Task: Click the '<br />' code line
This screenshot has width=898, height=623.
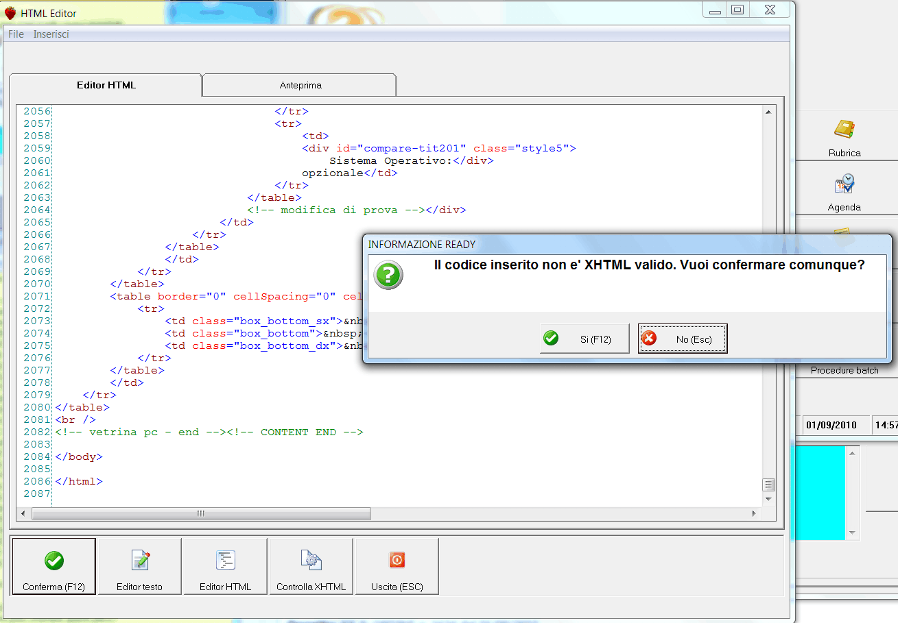Action: point(75,419)
